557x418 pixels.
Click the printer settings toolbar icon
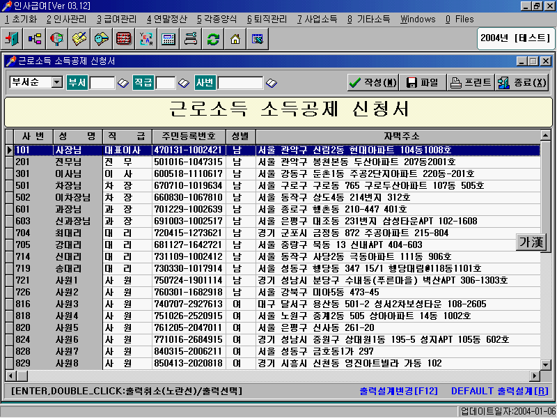(190, 39)
